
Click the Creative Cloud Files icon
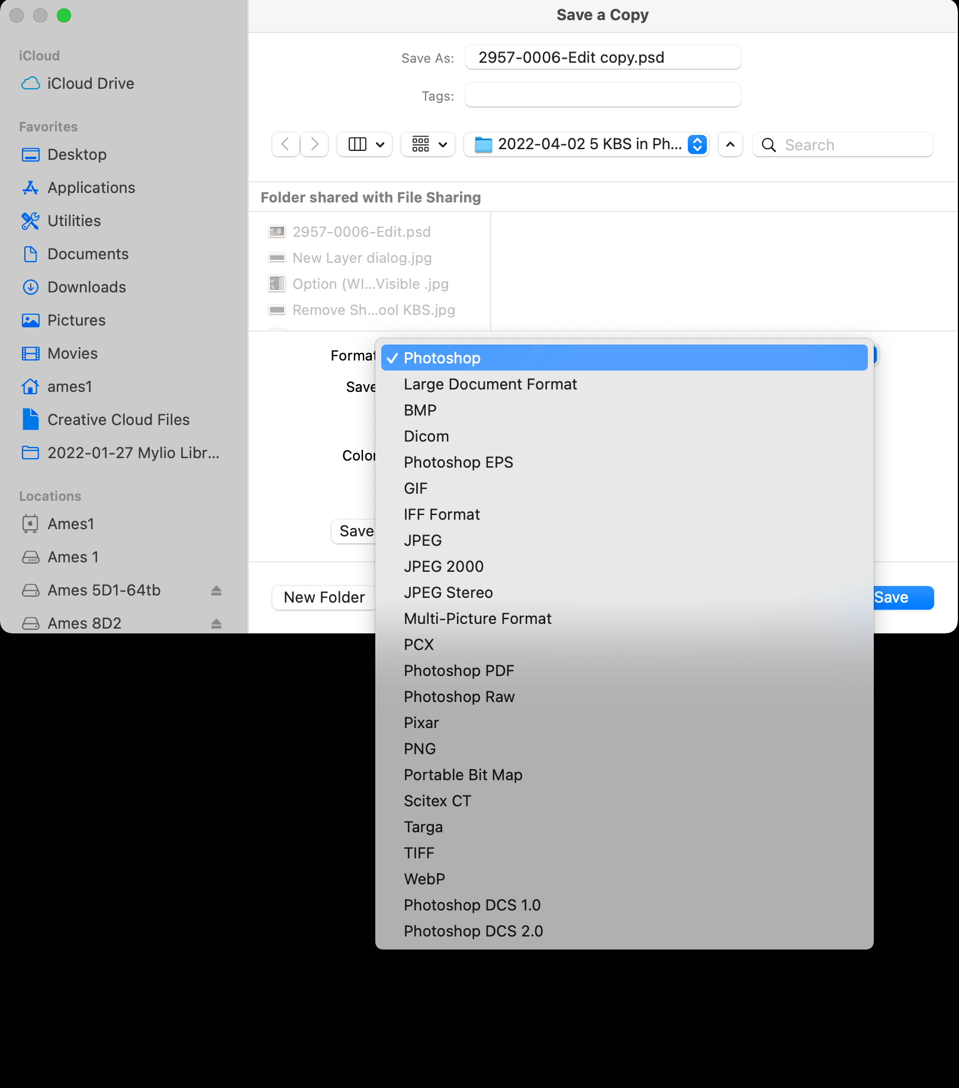pos(31,420)
